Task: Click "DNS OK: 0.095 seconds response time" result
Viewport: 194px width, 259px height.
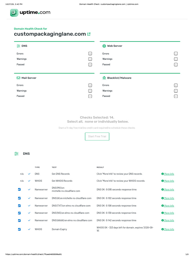Action: click(117, 189)
